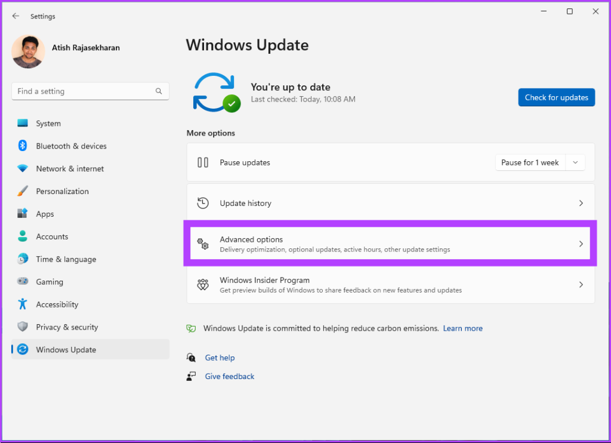Click the System monitor icon in sidebar
611x443 pixels.
(23, 124)
